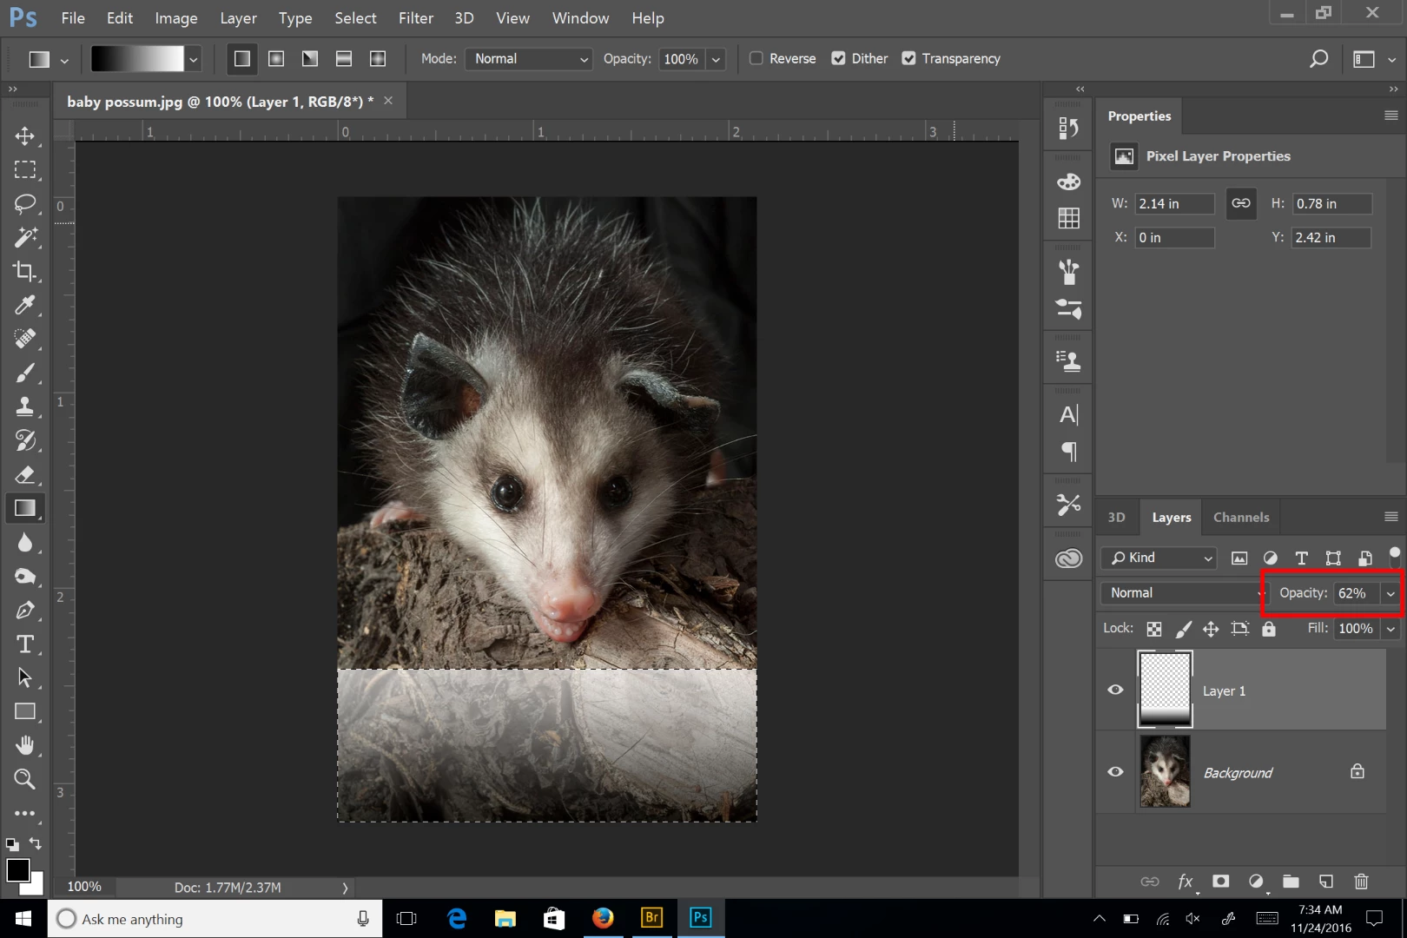This screenshot has height=938, width=1407.
Task: Open the layer Kind filter dropdown
Action: (1162, 558)
